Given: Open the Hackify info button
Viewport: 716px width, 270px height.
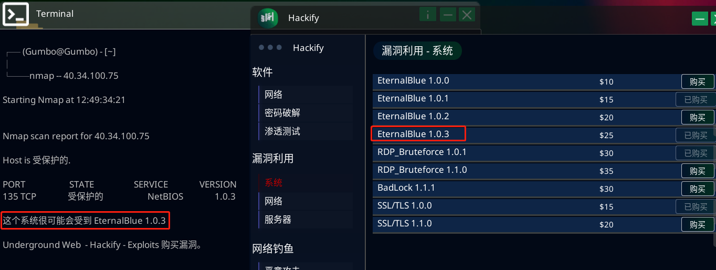Looking at the screenshot, I should pos(427,15).
